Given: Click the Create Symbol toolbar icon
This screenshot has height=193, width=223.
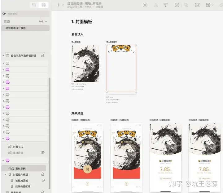Looking at the screenshot, I should pos(145,5).
